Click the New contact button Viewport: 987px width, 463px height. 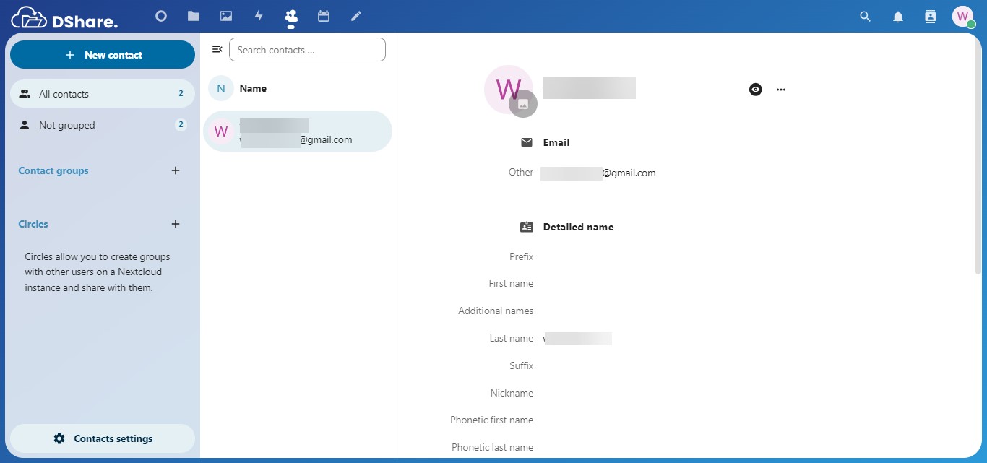coord(103,55)
